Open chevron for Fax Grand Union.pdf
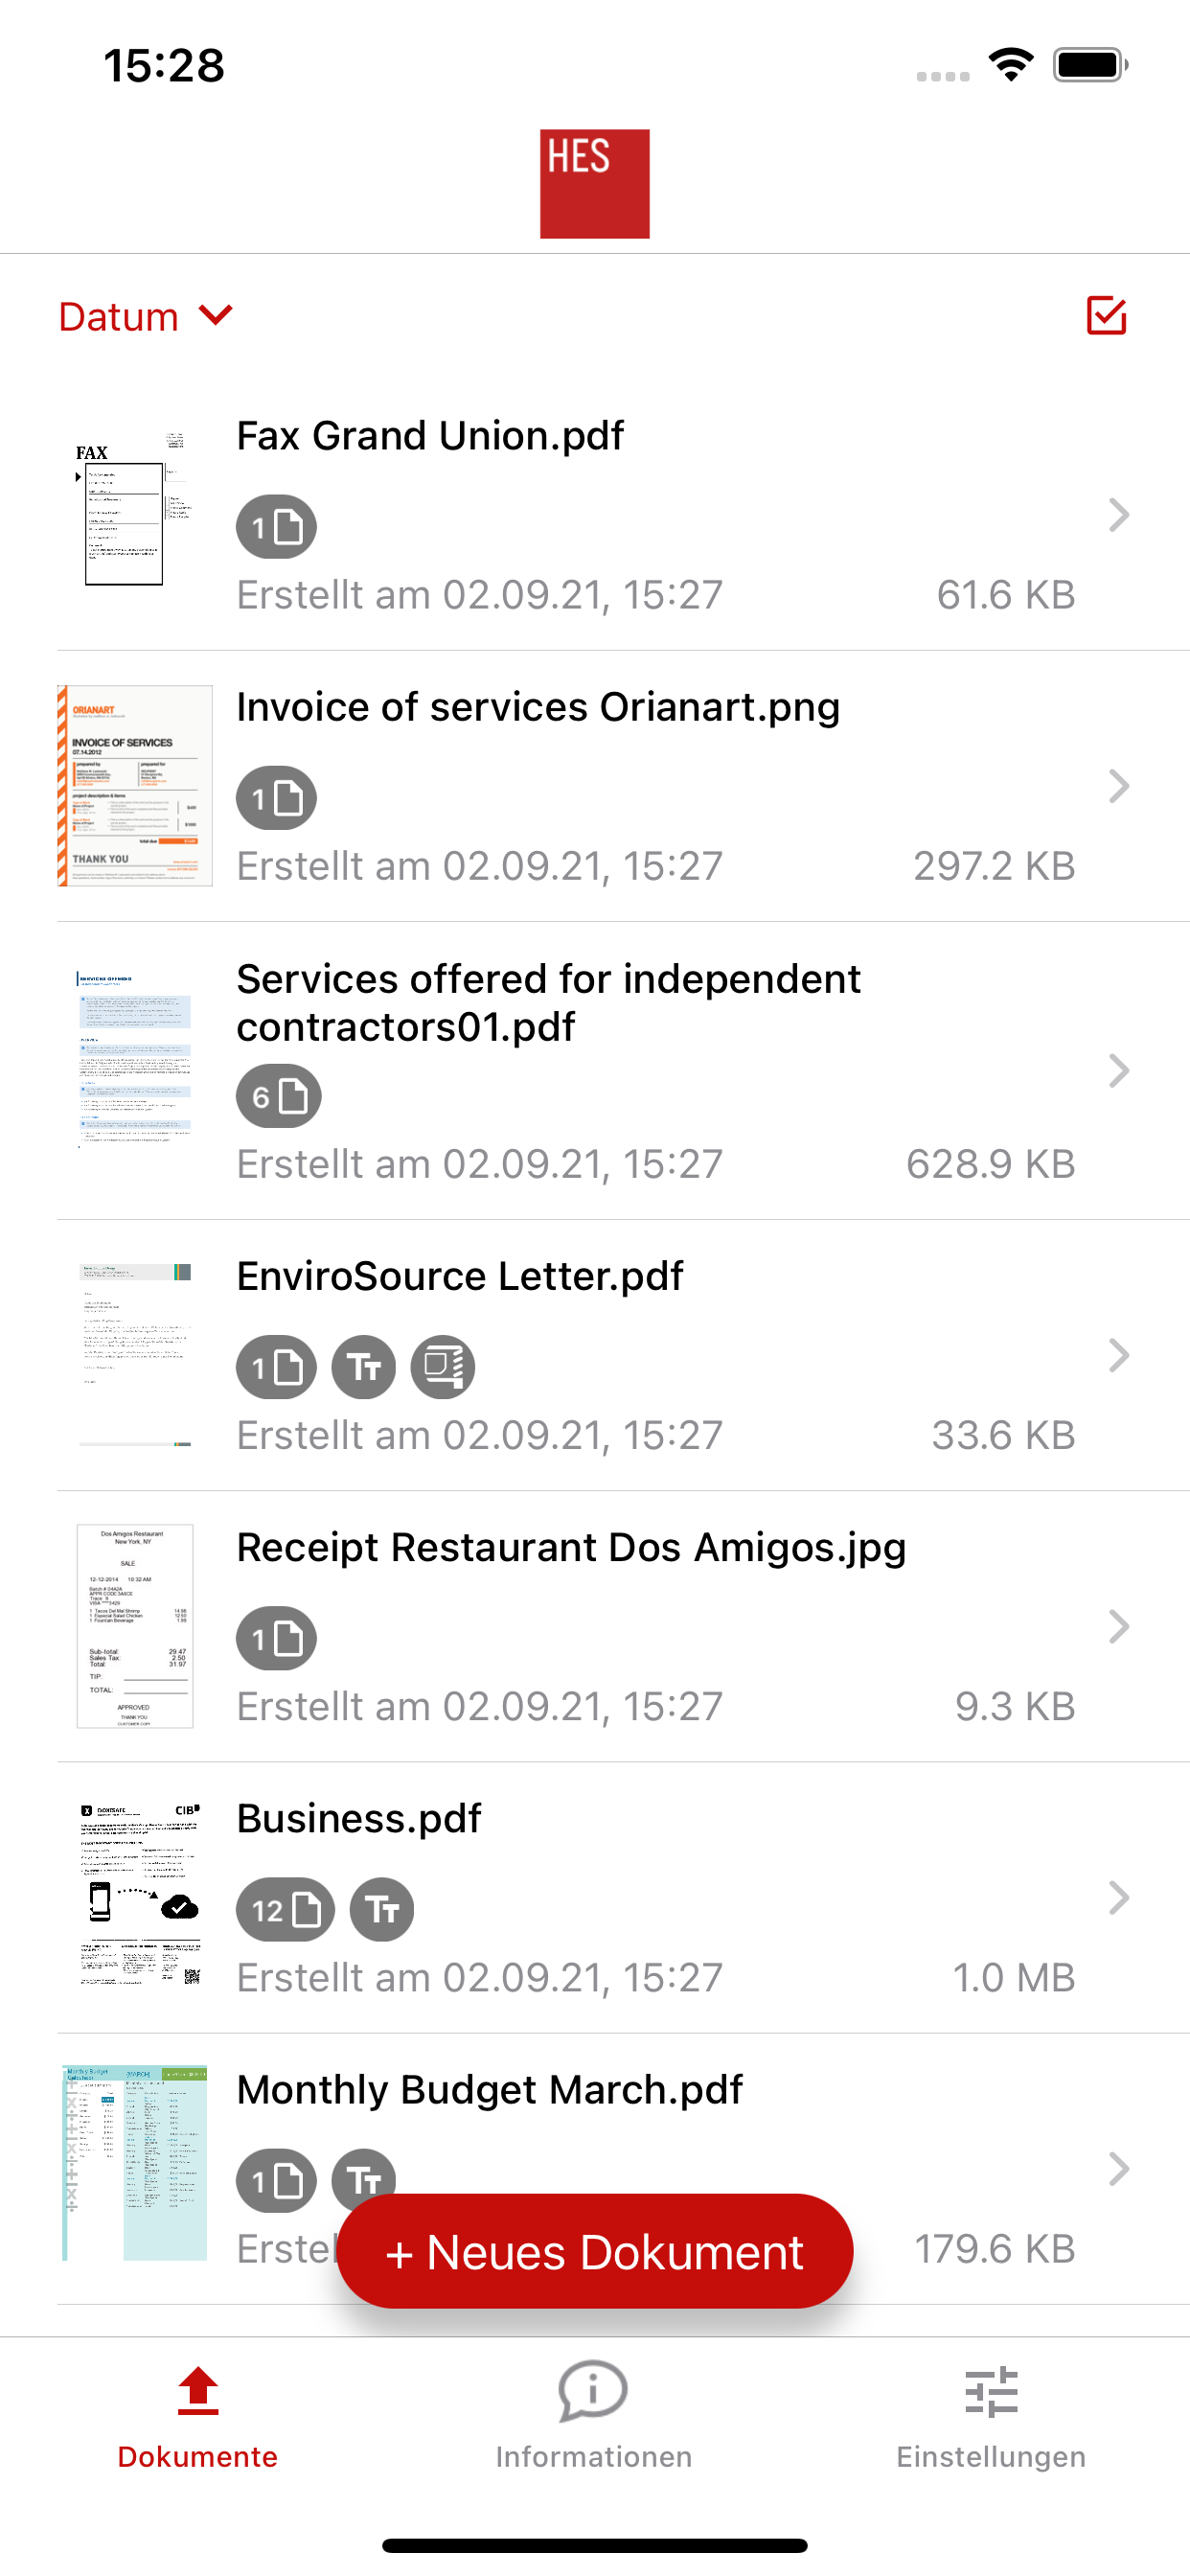The image size is (1190, 2576). [1118, 515]
